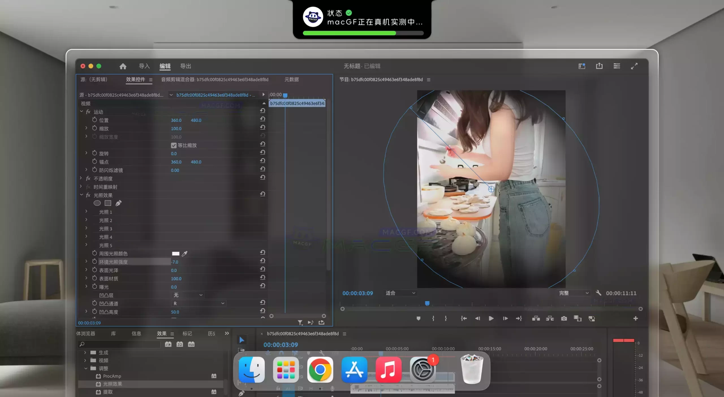Take a frame snapshot with the camera icon

563,318
